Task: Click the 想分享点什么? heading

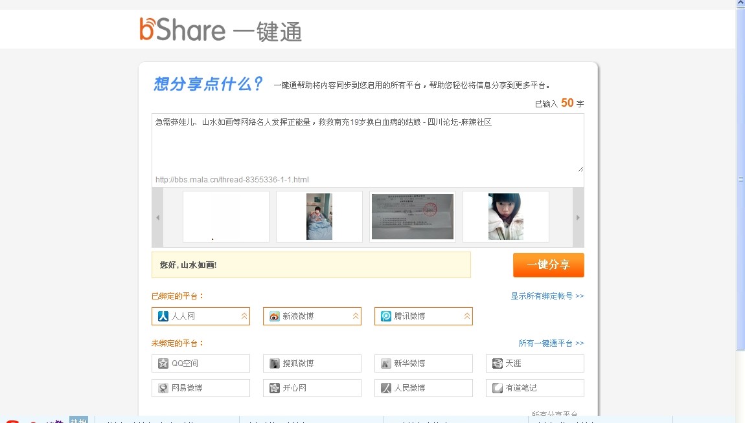Action: point(208,84)
